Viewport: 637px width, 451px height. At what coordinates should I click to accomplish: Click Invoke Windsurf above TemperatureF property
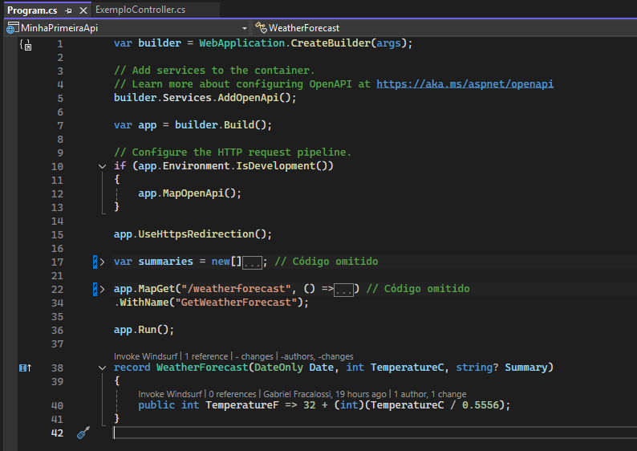(x=170, y=394)
